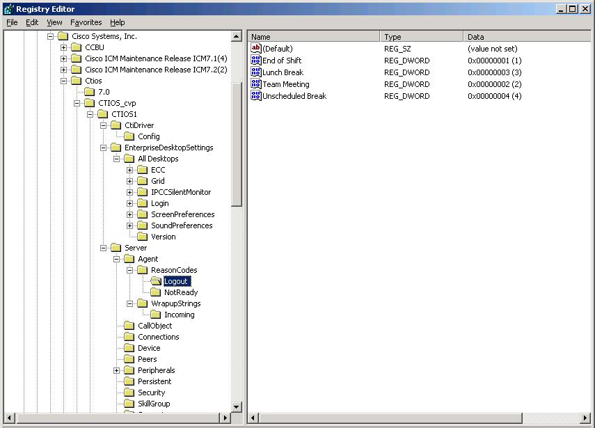Click the Server folder icon
Screen dimensions: 595x428
click(116, 248)
